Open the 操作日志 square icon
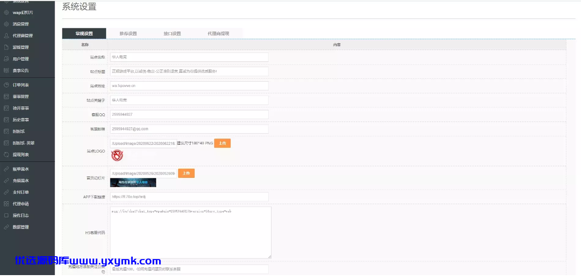Image resolution: width=581 pixels, height=279 pixels. (6, 215)
